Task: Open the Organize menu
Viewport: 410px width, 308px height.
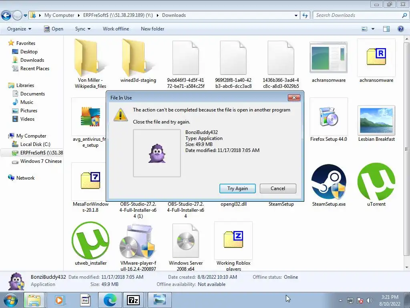Action: coord(19,29)
